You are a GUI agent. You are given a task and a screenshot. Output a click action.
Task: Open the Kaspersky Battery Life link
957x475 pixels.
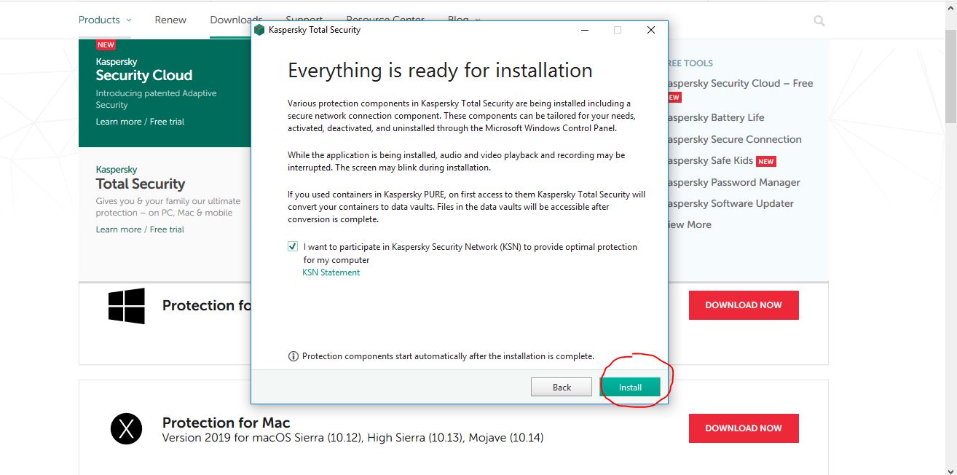pyautogui.click(x=715, y=117)
